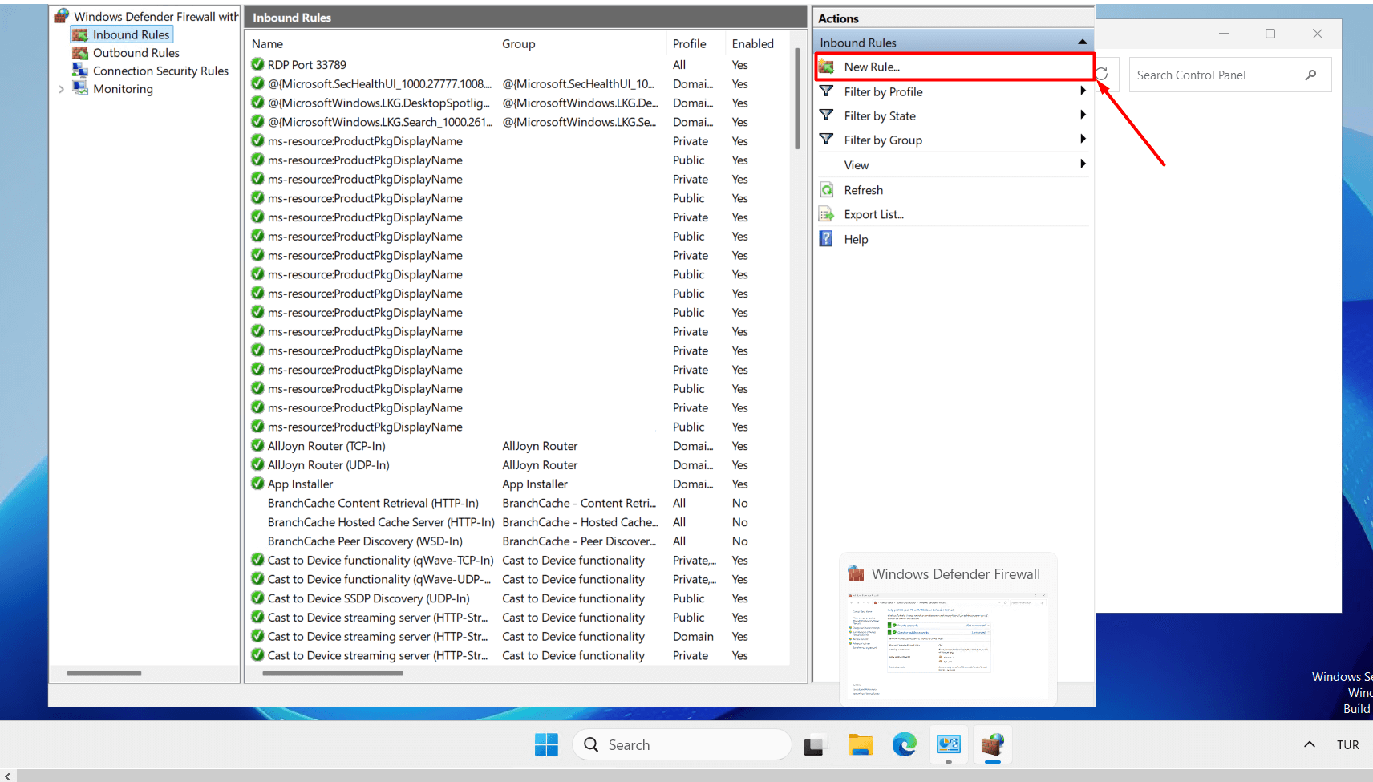Viewport: 1373px width, 782px height.
Task: Collapse the Inbound Rules actions section
Action: point(1082,43)
